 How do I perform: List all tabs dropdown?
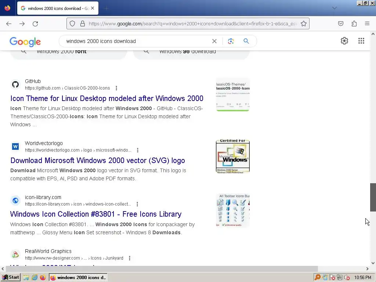334,8
